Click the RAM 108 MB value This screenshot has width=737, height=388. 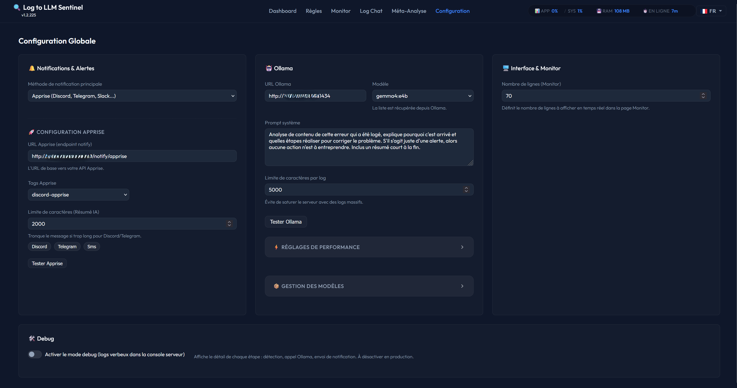tap(622, 11)
